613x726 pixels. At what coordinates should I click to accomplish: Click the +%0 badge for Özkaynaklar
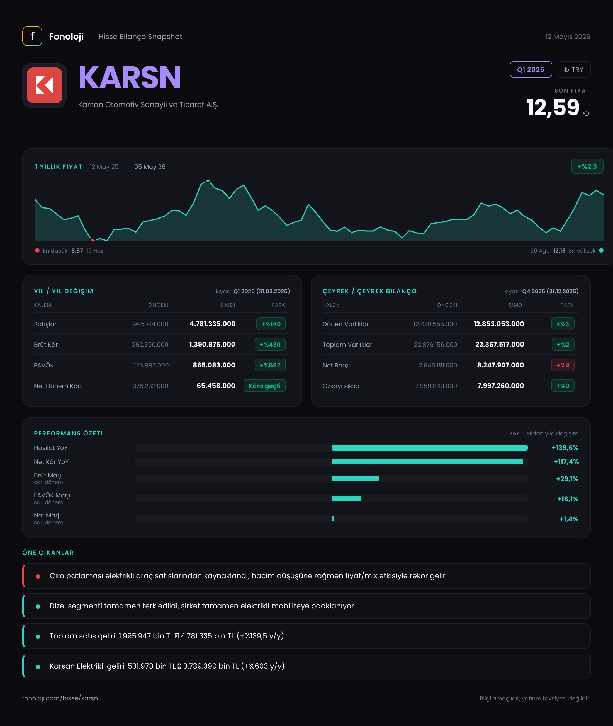[563, 386]
